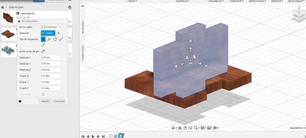
Task: Open the cara lateral thumbnail in data panel
Action: [8, 17]
